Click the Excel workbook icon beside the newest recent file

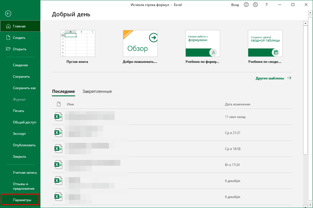pyautogui.click(x=58, y=117)
